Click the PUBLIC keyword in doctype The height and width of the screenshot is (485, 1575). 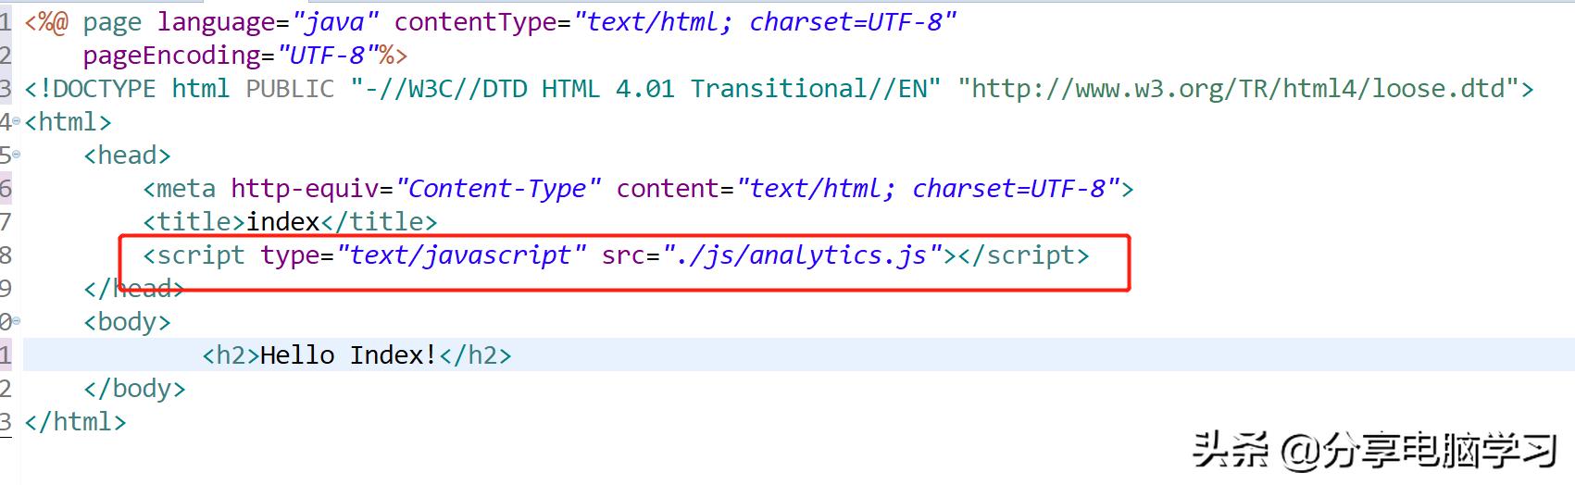290,89
